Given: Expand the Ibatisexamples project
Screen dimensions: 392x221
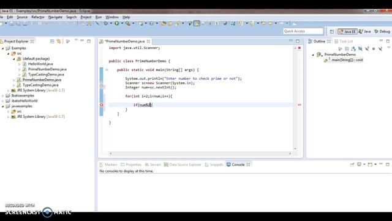Looking at the screenshot, I should 2,96.
